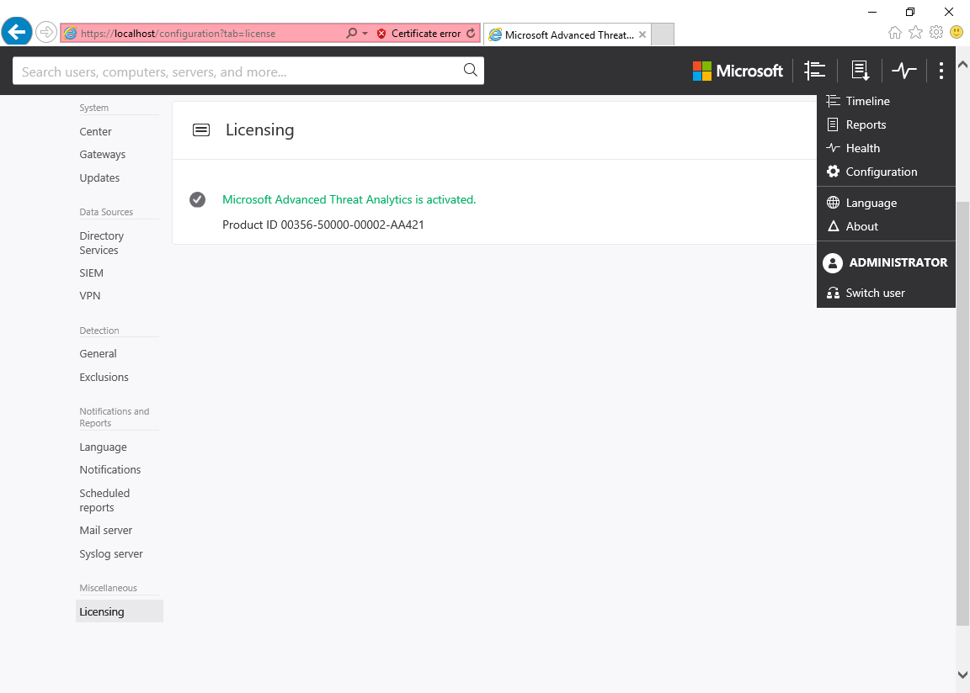The height and width of the screenshot is (693, 970).
Task: Click the browser Home icon
Action: 894,32
